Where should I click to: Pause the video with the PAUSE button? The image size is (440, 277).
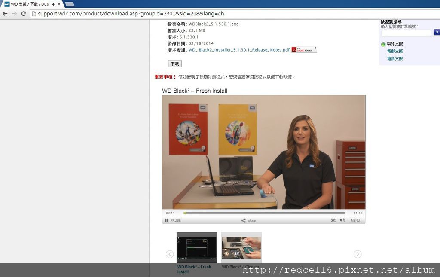(173, 220)
